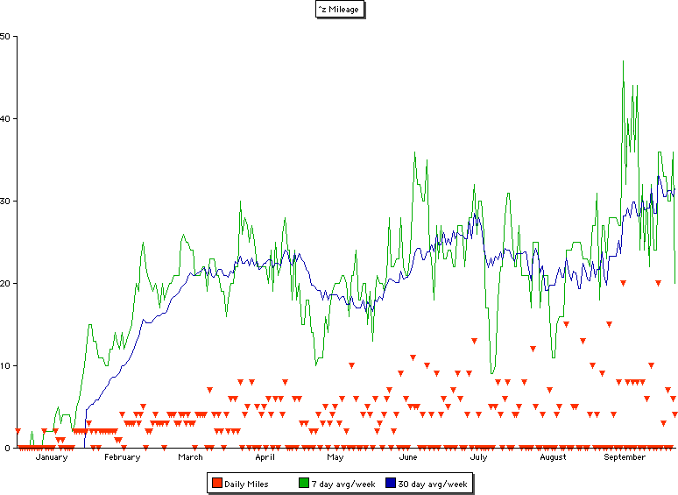Click the May axis label
Viewport: 678px width, 495px height.
tap(335, 457)
